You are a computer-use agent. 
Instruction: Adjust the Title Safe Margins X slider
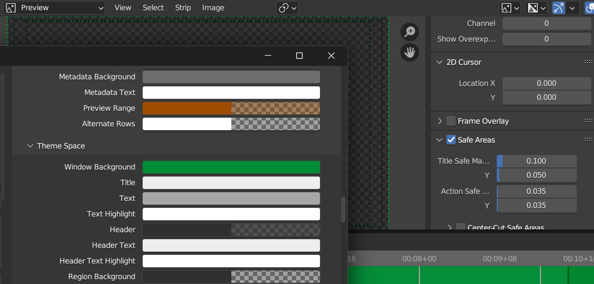coord(536,161)
